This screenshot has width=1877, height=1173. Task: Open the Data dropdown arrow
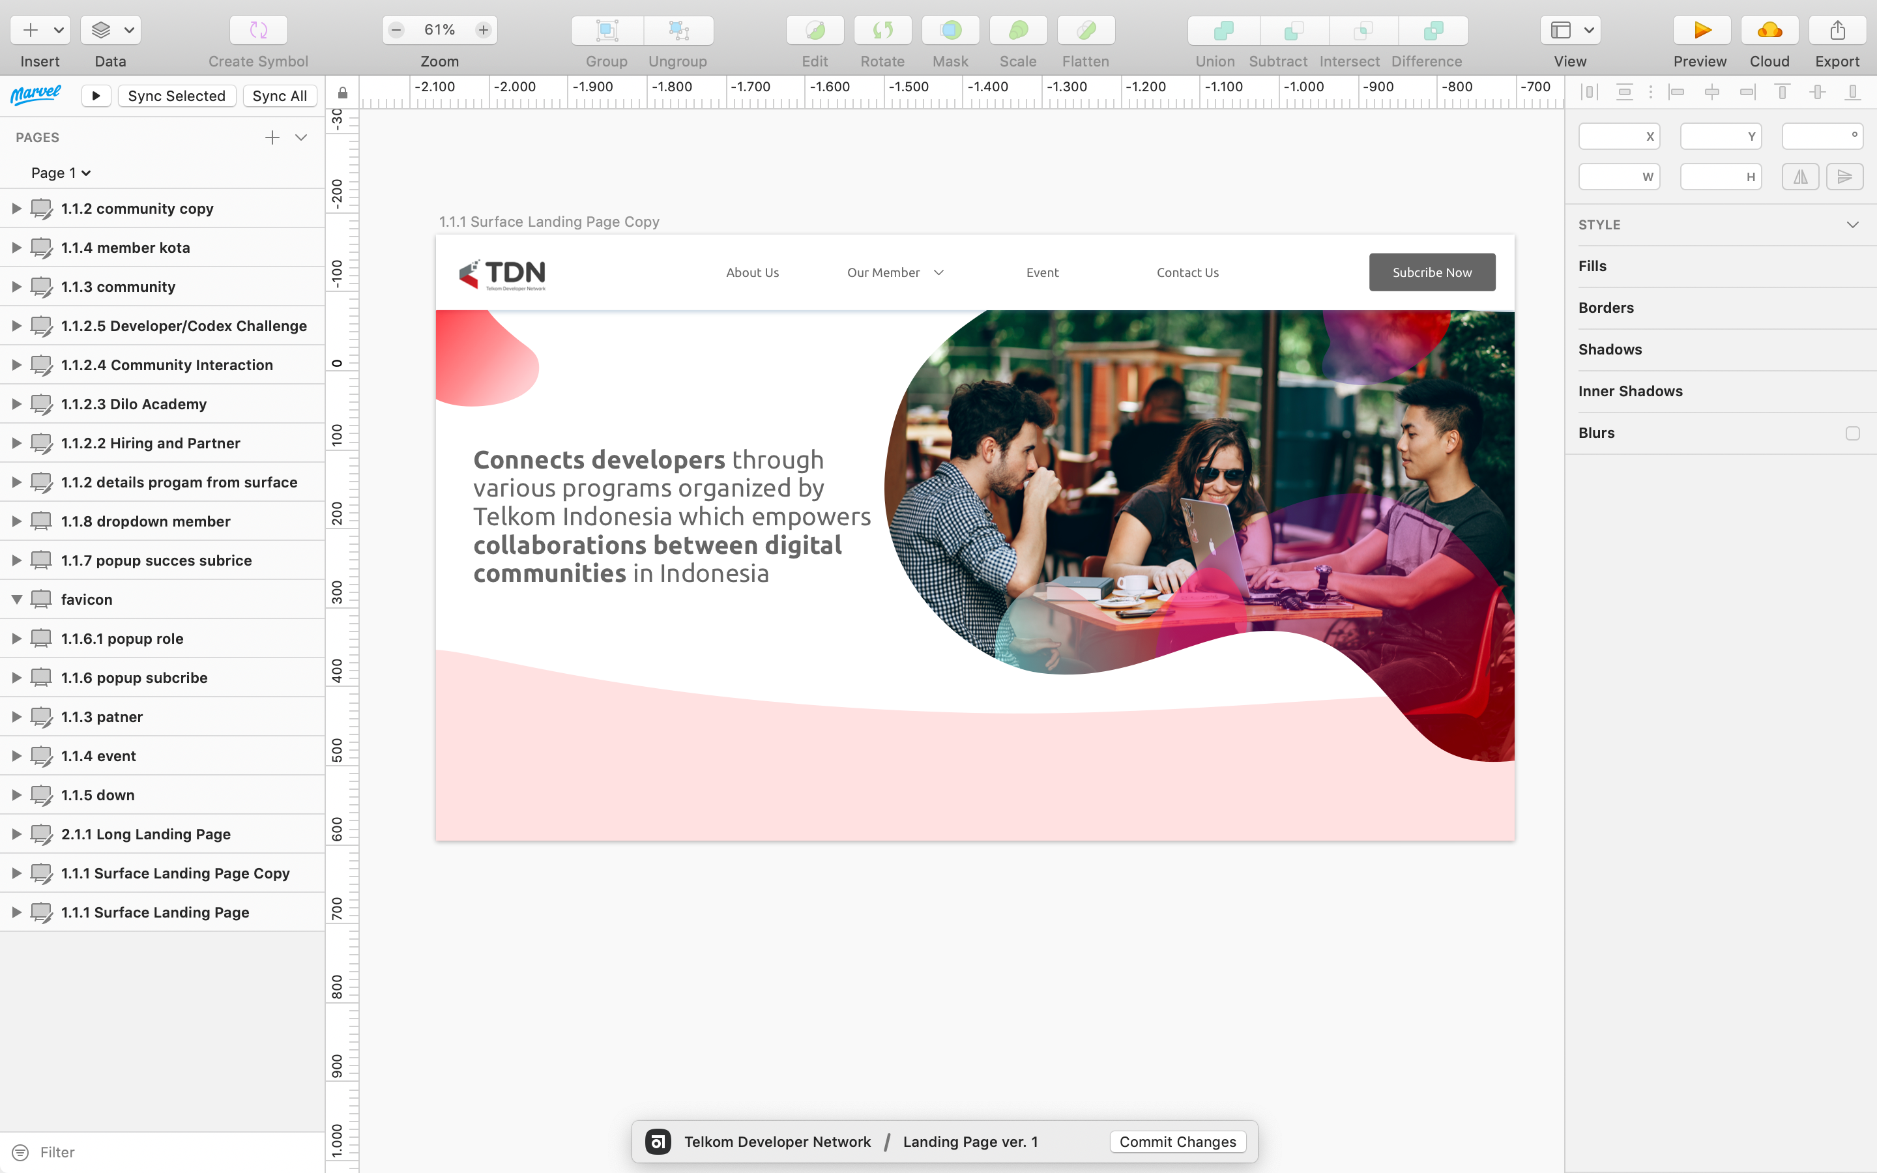tap(129, 30)
